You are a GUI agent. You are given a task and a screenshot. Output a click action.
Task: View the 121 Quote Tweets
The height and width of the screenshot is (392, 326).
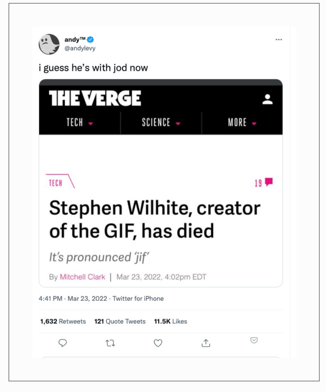[120, 321]
